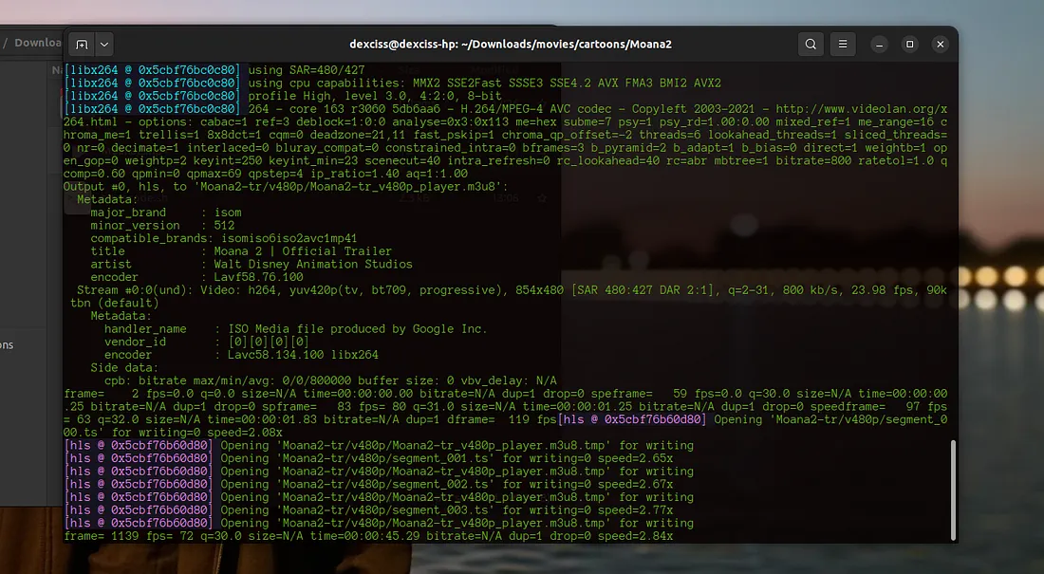This screenshot has width=1044, height=574.
Task: Click the 'Stream #0:0(und): Video: h264' line
Action: coord(505,296)
